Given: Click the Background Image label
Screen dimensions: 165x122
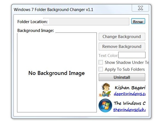Looking at the screenshot, I should pyautogui.click(x=35, y=31).
